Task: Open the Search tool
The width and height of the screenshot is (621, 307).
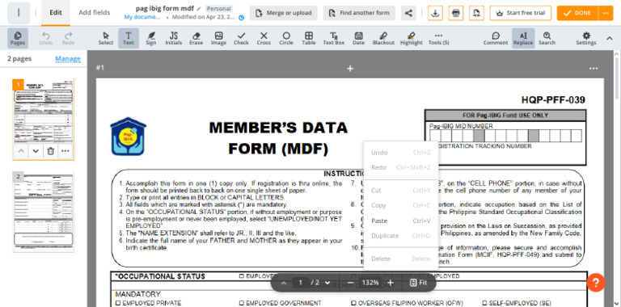Action: pyautogui.click(x=547, y=39)
